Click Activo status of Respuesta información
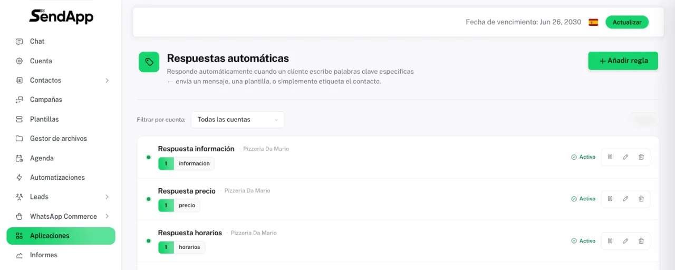 tap(583, 157)
